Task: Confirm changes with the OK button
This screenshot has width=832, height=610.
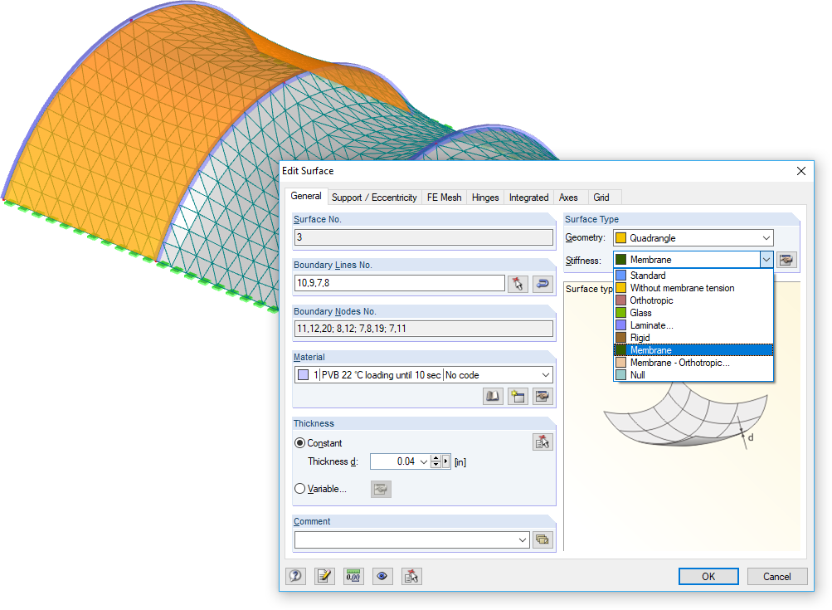Action: tap(708, 576)
